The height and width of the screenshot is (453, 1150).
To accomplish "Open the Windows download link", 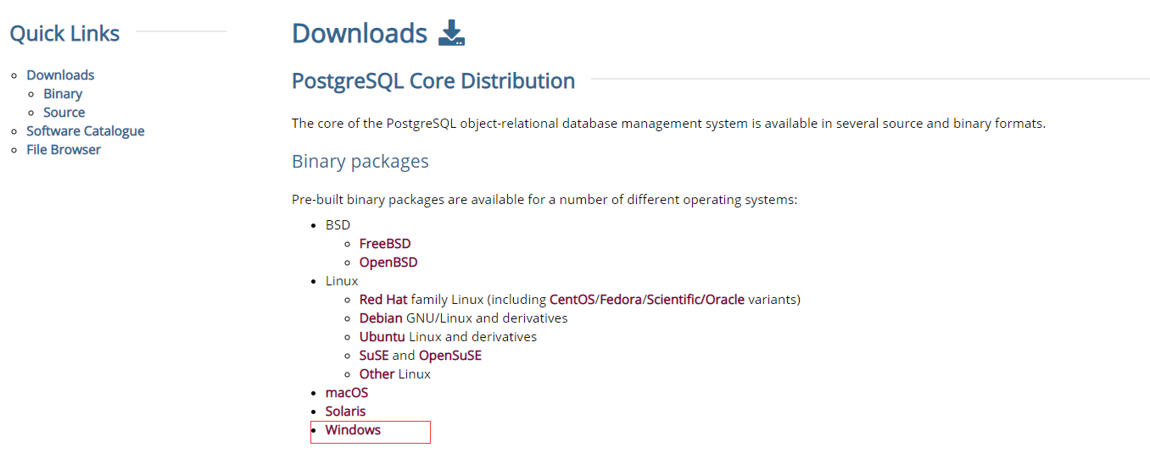I will point(353,430).
